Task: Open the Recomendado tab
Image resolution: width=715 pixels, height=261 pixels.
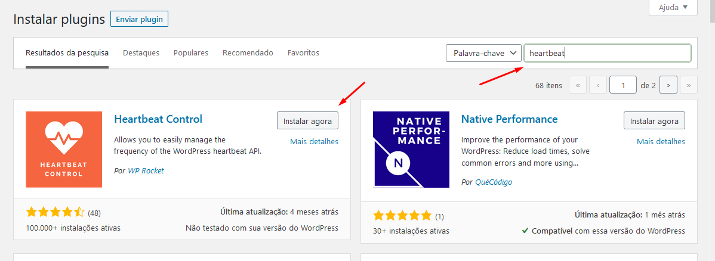Action: tap(248, 53)
